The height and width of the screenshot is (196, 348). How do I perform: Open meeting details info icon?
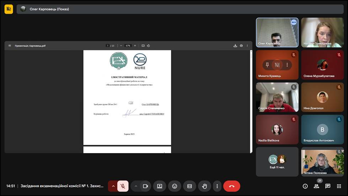[305, 186]
